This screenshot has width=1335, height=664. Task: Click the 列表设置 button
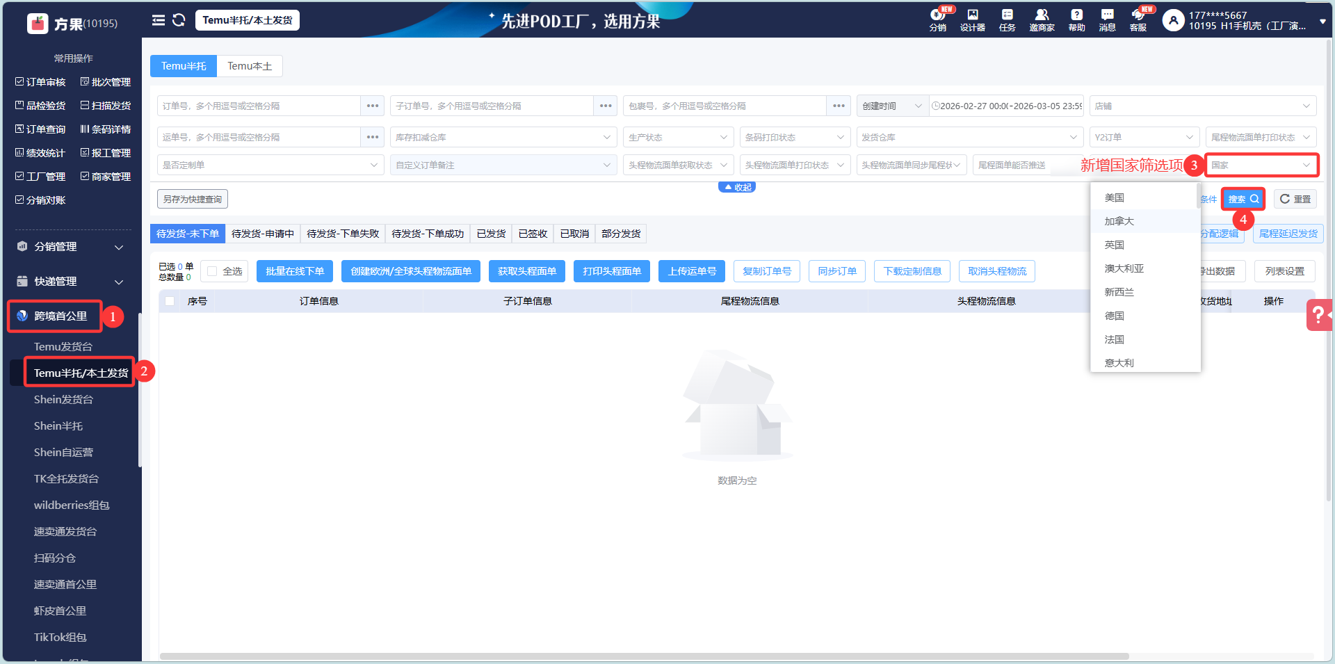click(1284, 271)
